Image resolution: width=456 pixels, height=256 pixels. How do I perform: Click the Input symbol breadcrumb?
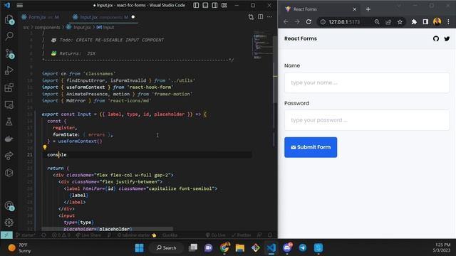point(105,27)
